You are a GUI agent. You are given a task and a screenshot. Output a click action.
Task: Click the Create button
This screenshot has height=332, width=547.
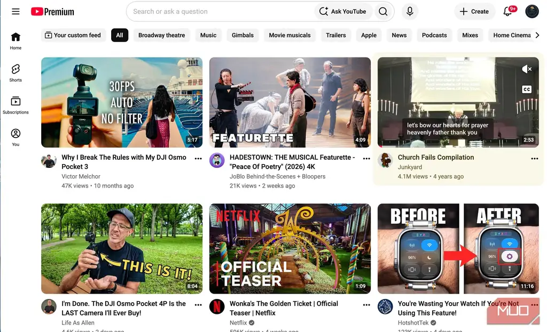pyautogui.click(x=474, y=12)
